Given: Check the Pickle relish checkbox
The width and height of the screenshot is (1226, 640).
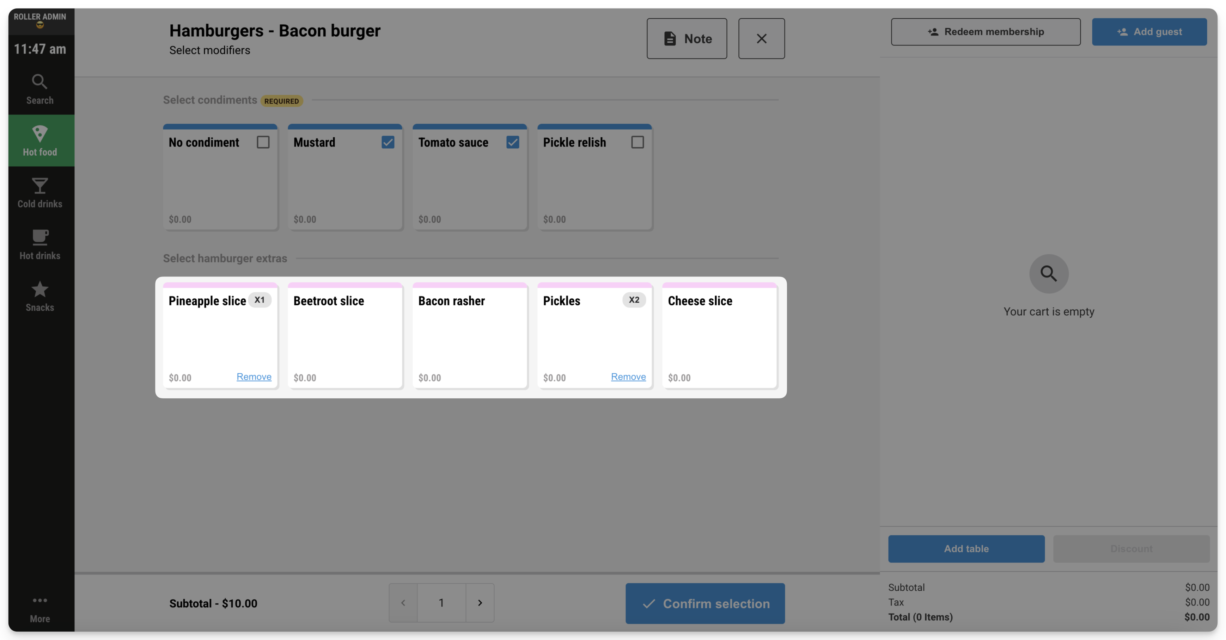Looking at the screenshot, I should [x=637, y=142].
